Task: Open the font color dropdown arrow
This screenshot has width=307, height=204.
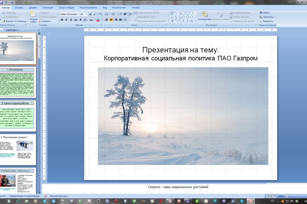Action: pyautogui.click(x=101, y=20)
